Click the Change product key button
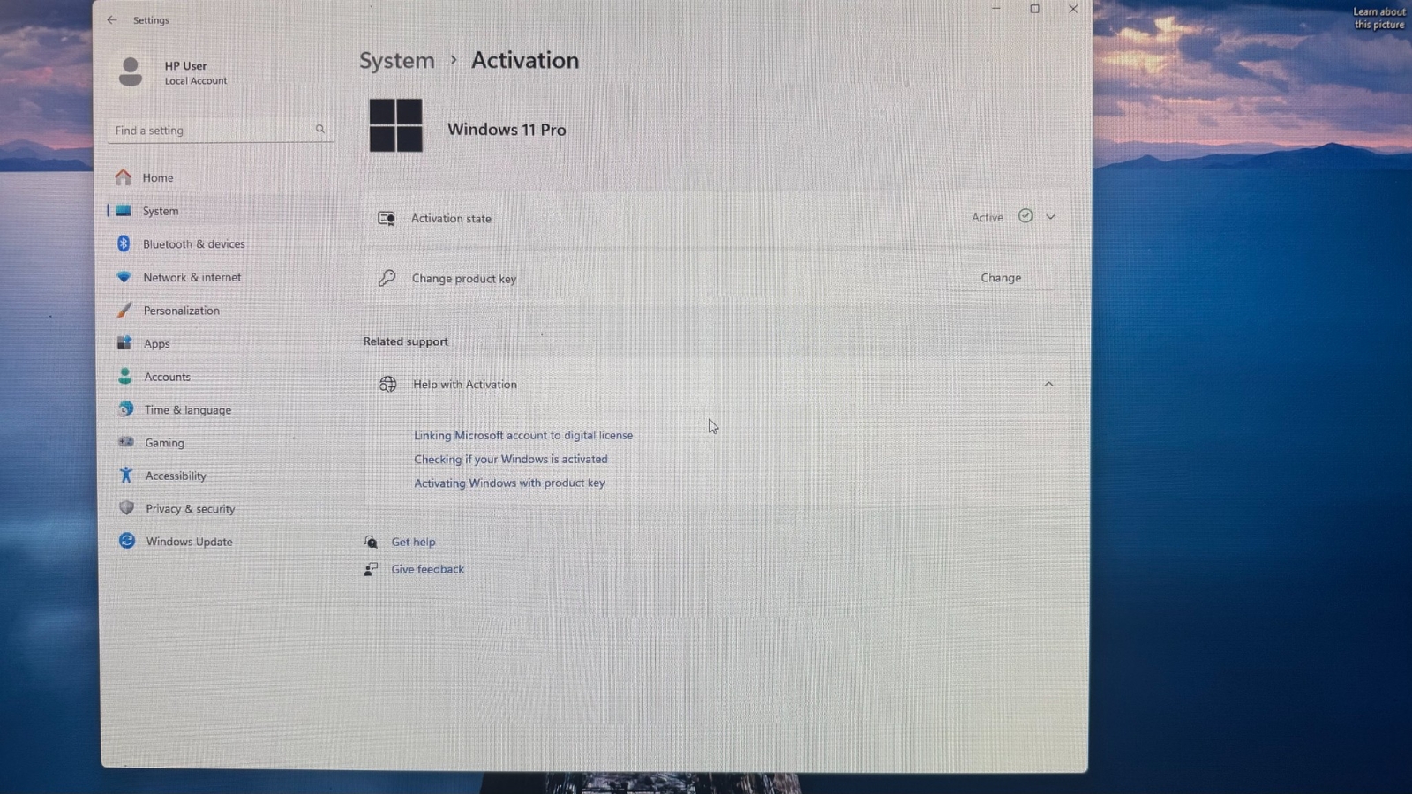 [x=1001, y=278]
